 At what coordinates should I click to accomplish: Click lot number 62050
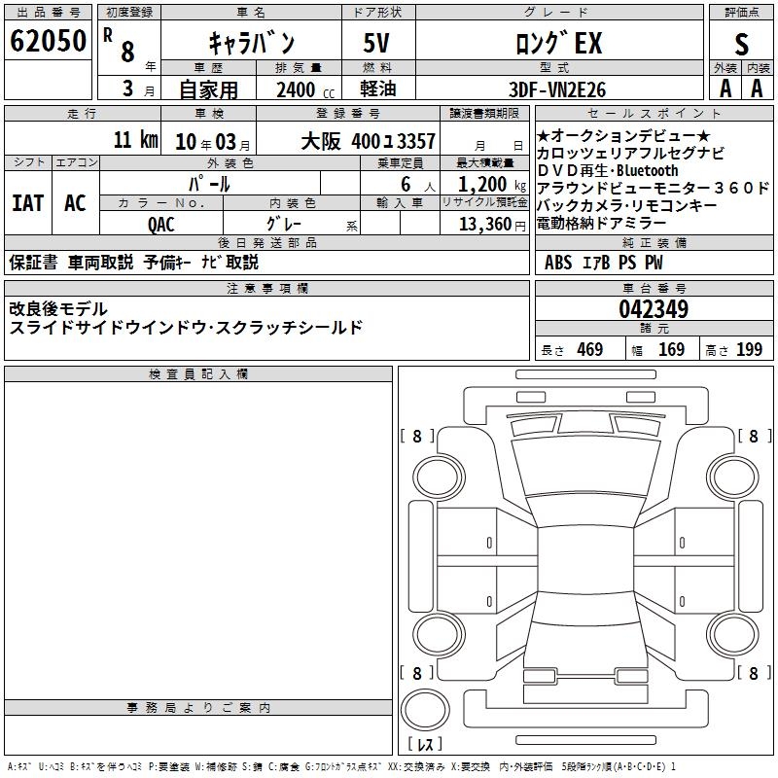(48, 41)
